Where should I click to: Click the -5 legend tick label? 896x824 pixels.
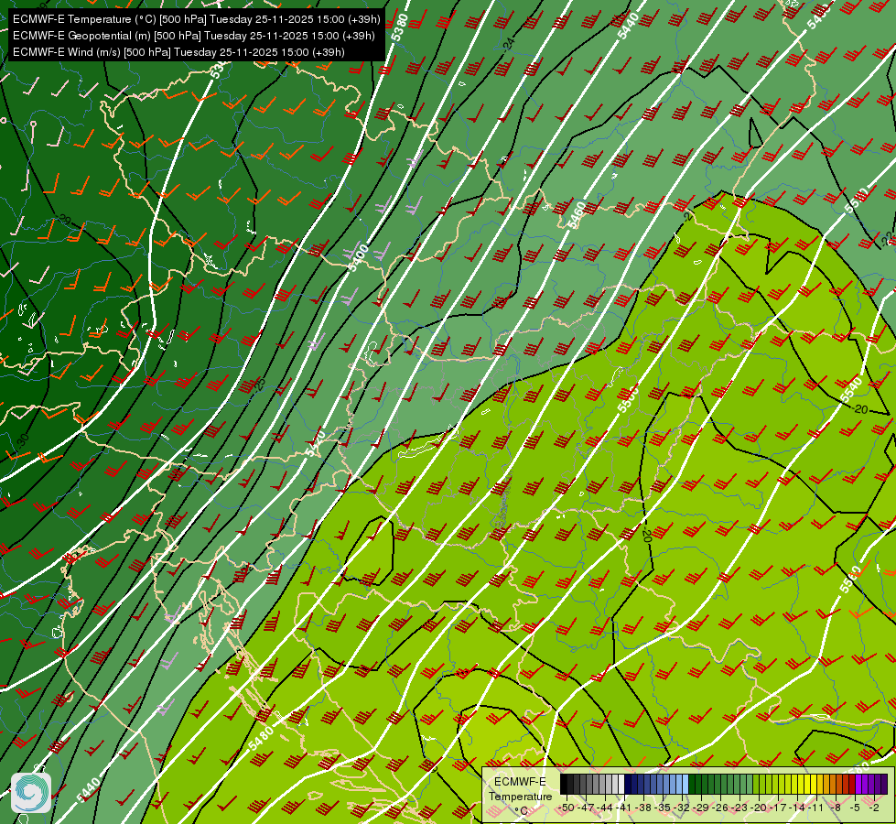coord(855,808)
